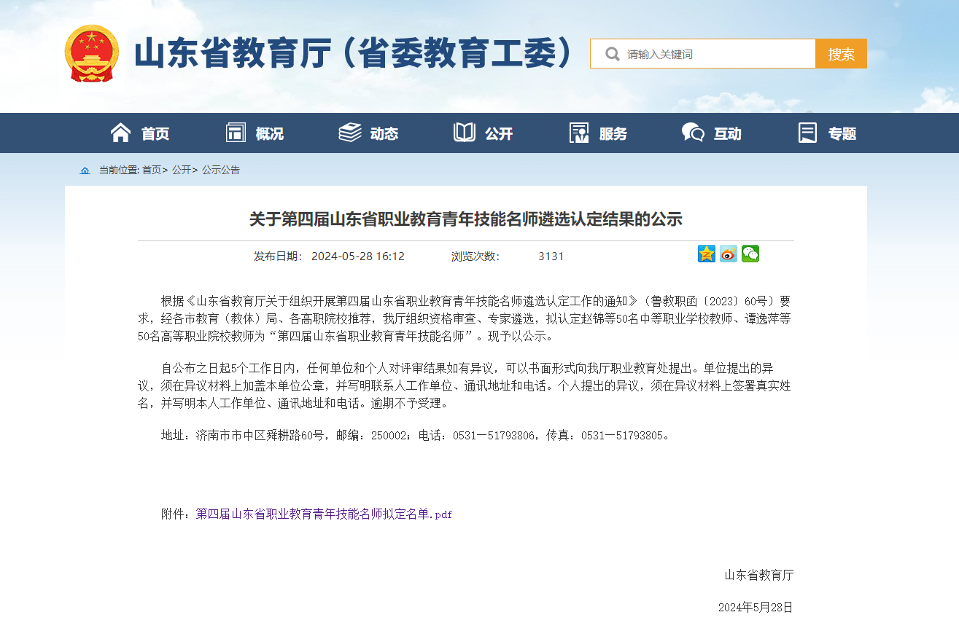The image size is (959, 631).
Task: Click the open-book icon for 公开
Action: 465,133
